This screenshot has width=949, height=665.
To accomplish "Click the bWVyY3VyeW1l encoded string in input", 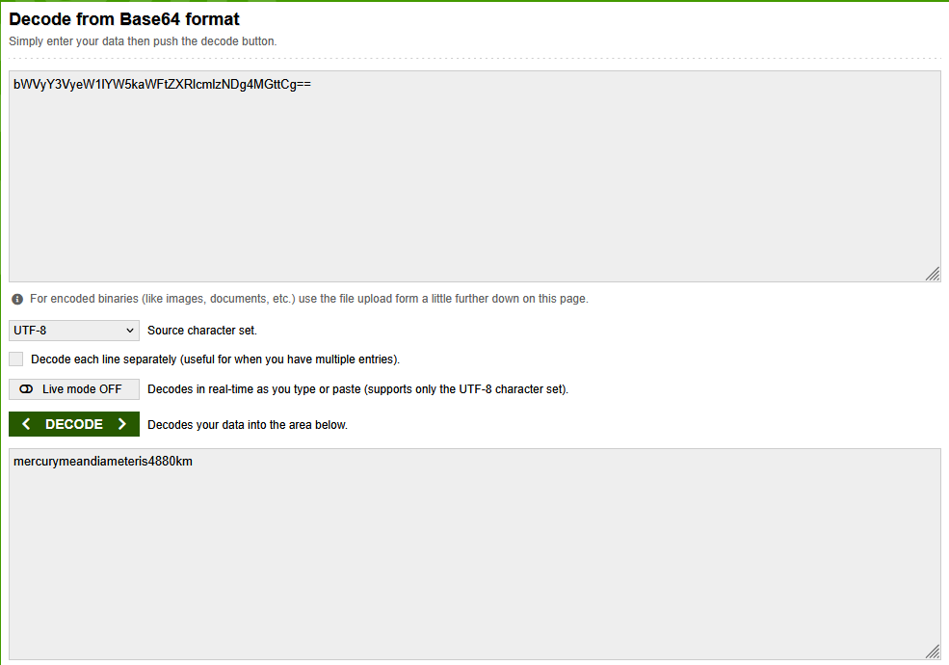I will tap(162, 84).
